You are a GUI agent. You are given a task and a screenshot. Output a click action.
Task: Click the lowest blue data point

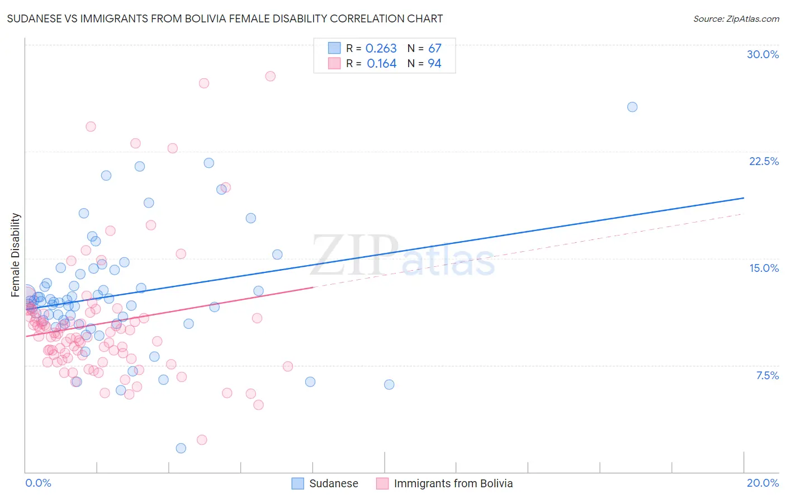pyautogui.click(x=181, y=448)
